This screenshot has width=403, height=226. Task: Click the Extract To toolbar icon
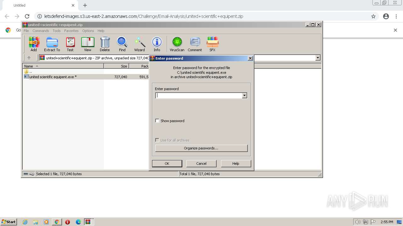pos(52,44)
